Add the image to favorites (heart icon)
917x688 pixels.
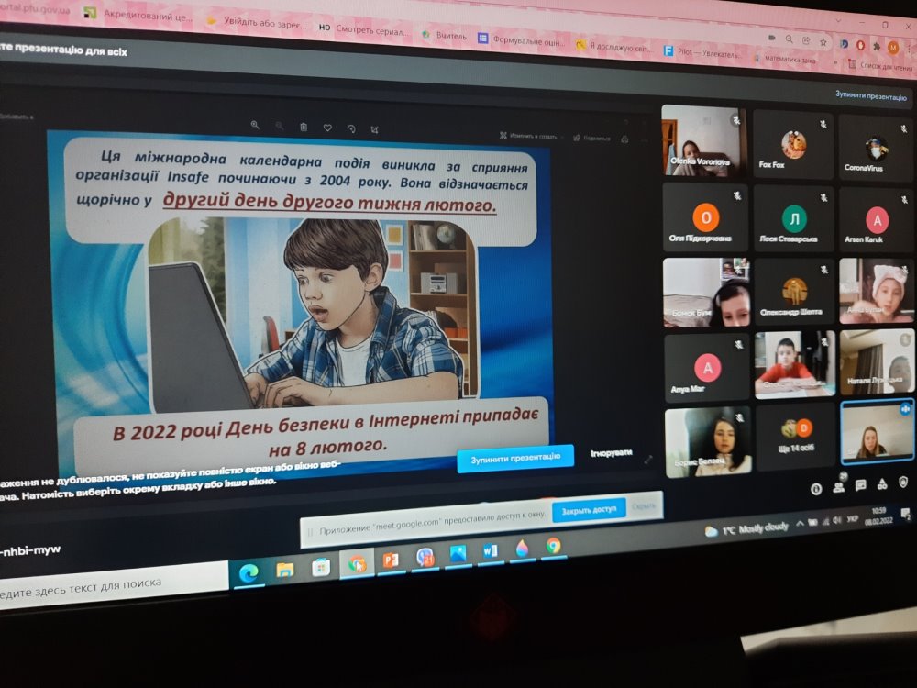pyautogui.click(x=327, y=128)
